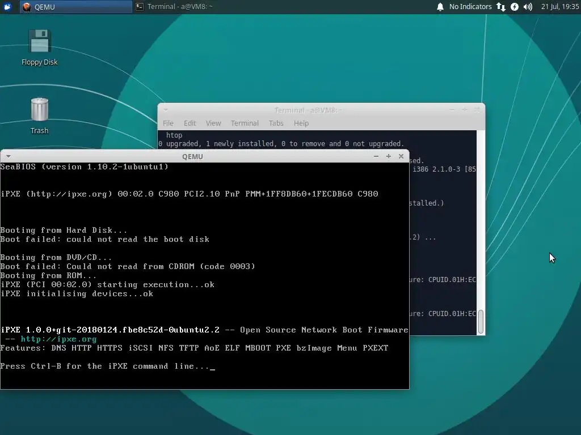Click 'Boot failed: Could not read from CDROM' line
This screenshot has width=581, height=435.
[128, 266]
